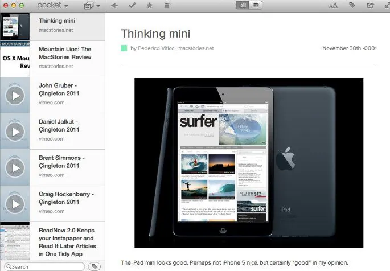Click the Search input field
The height and width of the screenshot is (271, 390).
44,266
